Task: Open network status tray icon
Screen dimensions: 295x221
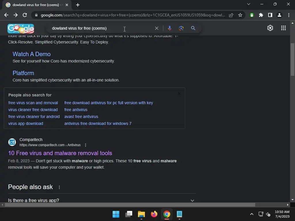Action: (261, 214)
